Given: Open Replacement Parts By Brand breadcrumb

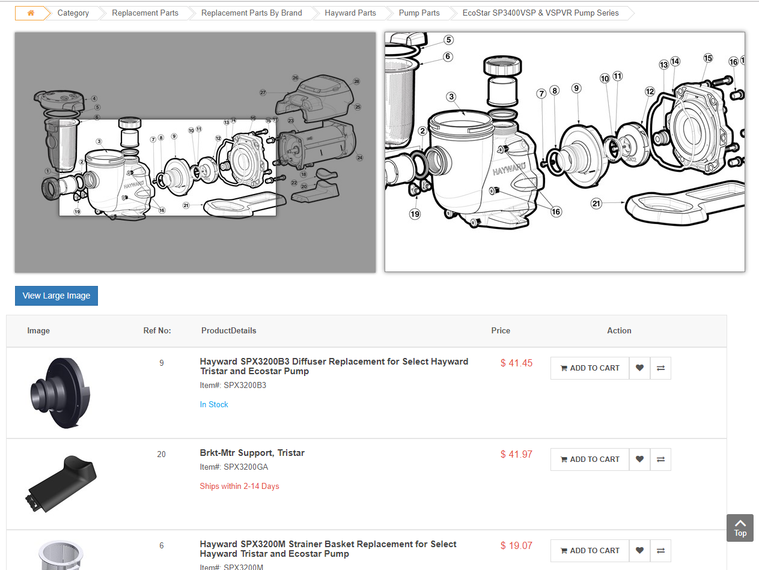Looking at the screenshot, I should (251, 13).
